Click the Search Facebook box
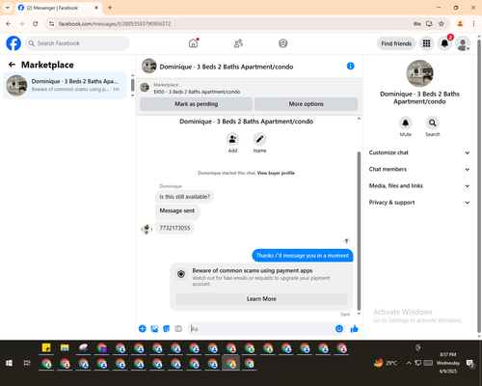This screenshot has width=482, height=386. click(x=77, y=43)
